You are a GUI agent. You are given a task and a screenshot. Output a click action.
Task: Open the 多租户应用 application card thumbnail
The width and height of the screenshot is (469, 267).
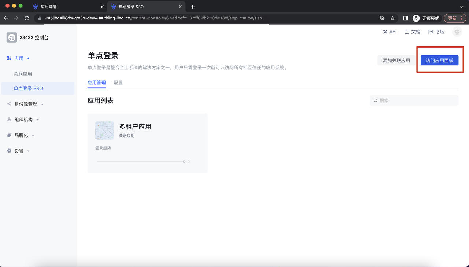tap(104, 131)
